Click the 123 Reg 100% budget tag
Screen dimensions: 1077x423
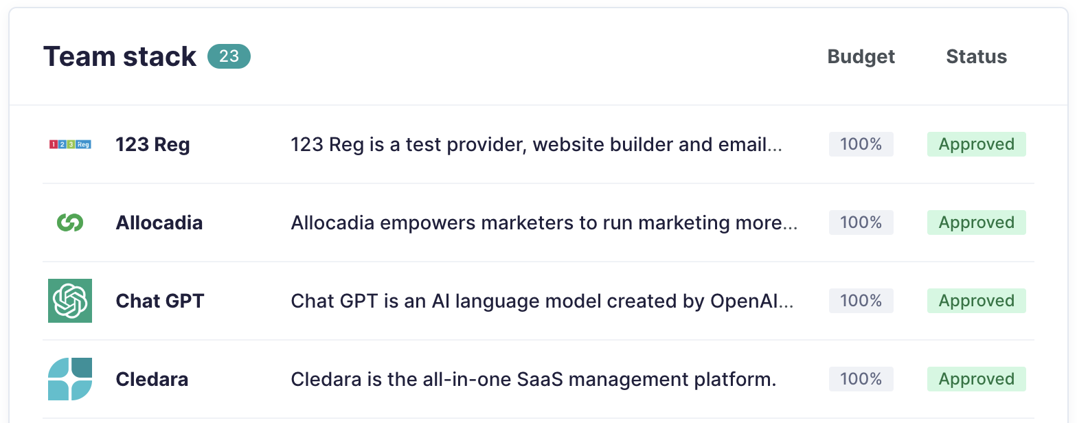coord(861,144)
